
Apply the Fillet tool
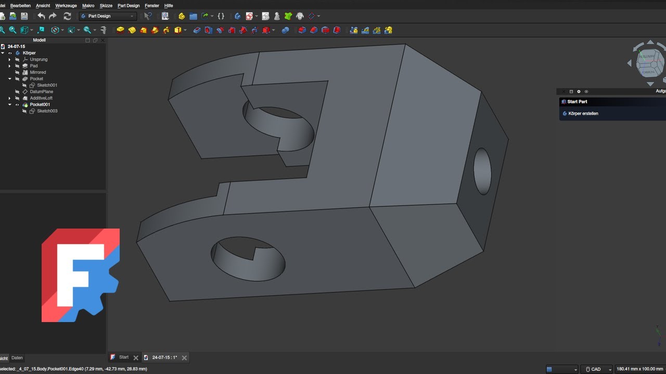point(302,30)
